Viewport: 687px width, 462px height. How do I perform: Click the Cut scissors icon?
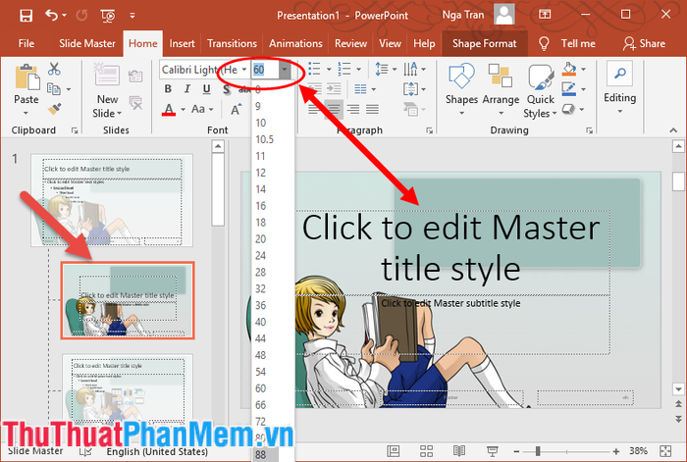tap(54, 69)
